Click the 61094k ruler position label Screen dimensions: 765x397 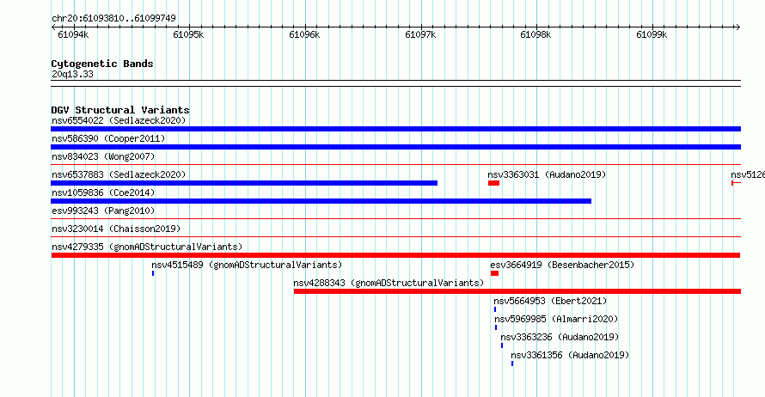pos(73,34)
